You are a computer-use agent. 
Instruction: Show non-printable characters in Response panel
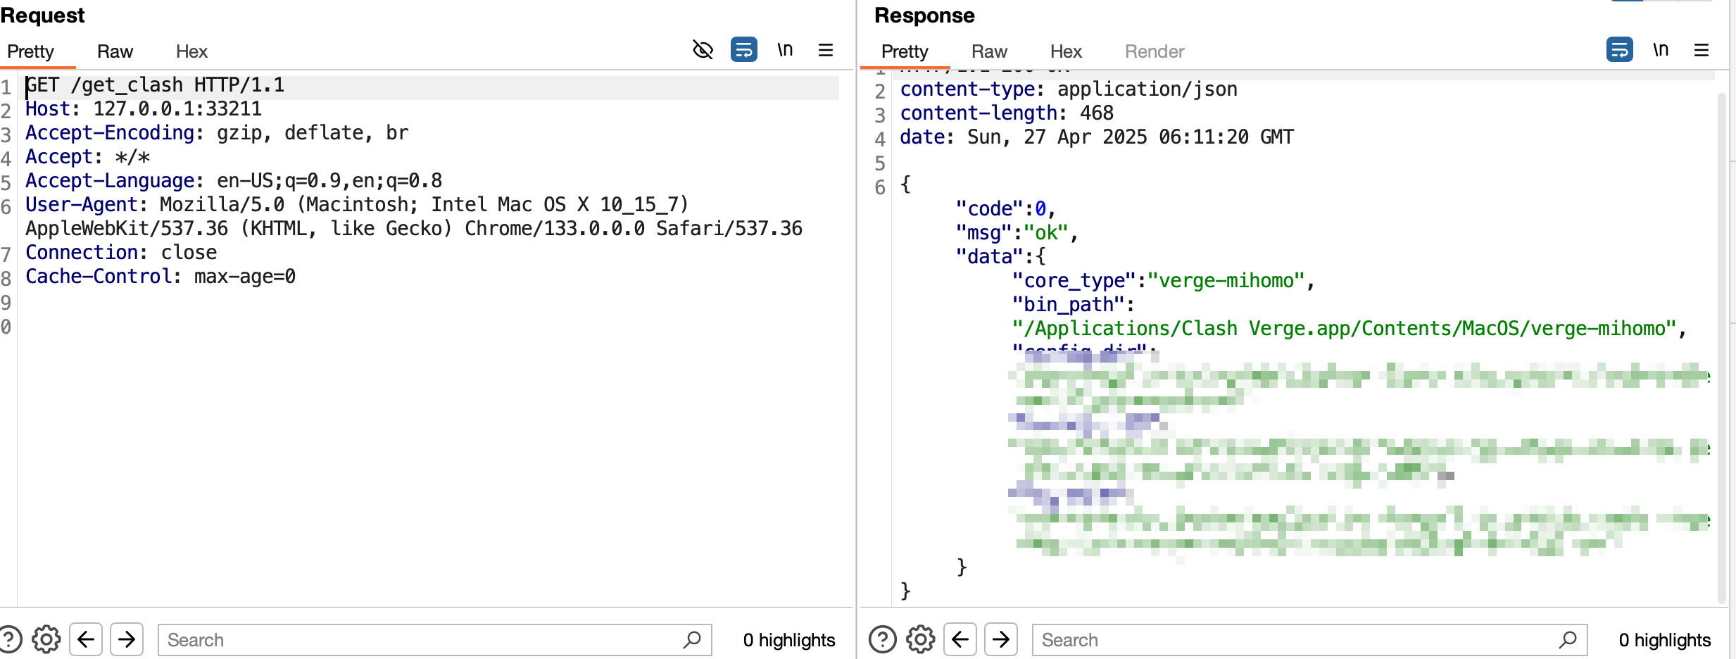(1661, 50)
